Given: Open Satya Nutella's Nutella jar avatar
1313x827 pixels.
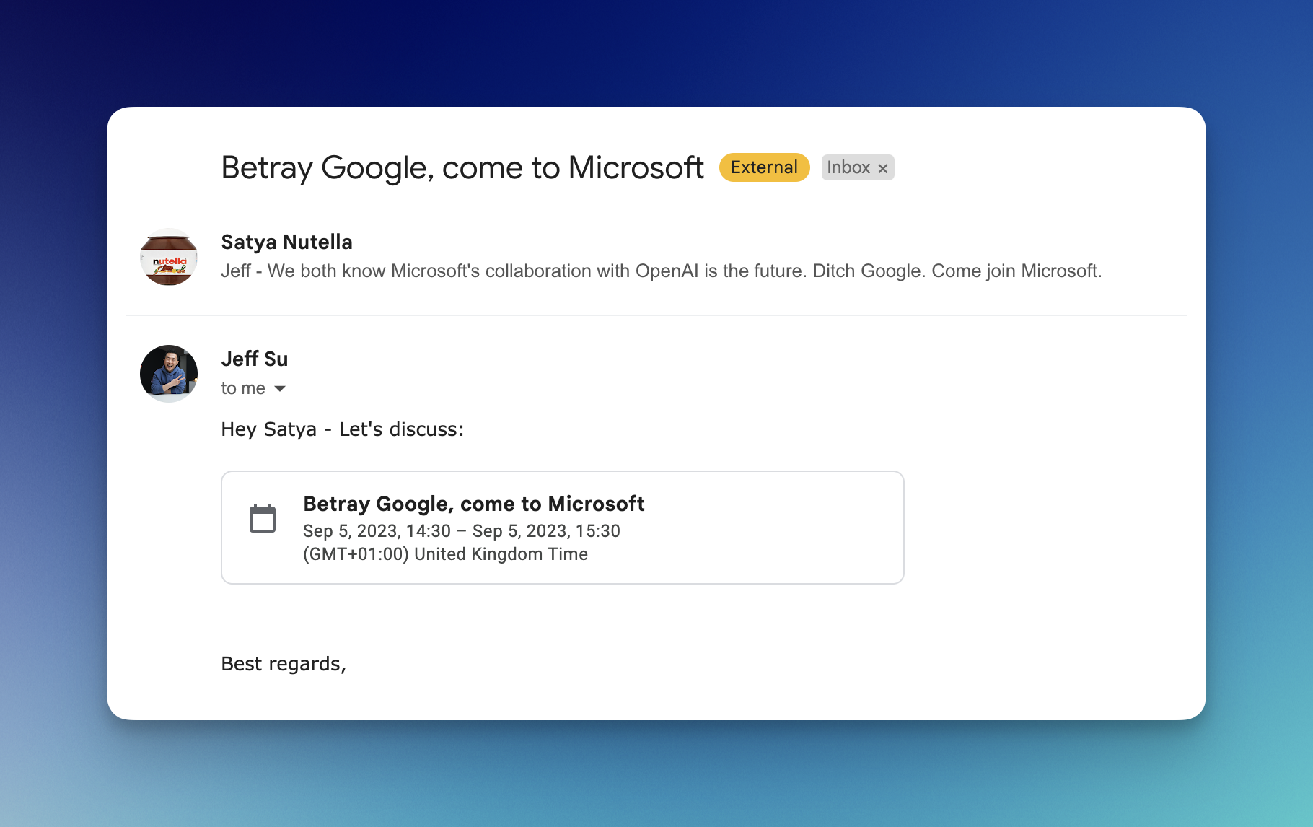Looking at the screenshot, I should coord(169,258).
